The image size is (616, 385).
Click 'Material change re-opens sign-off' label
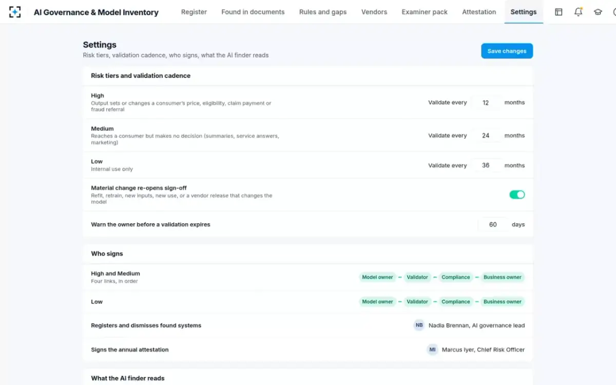point(139,188)
